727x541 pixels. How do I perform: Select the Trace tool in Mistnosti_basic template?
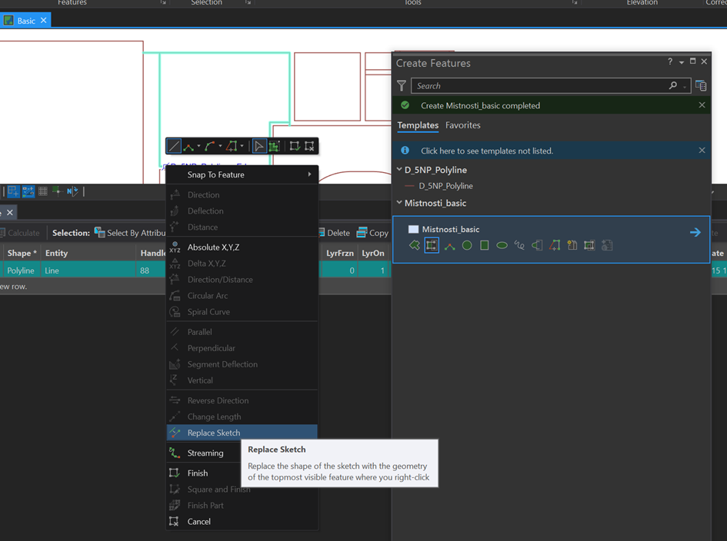point(555,245)
